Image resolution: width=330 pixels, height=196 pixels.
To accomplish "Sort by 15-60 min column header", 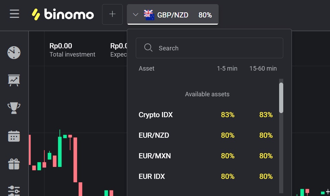I will click(x=263, y=69).
